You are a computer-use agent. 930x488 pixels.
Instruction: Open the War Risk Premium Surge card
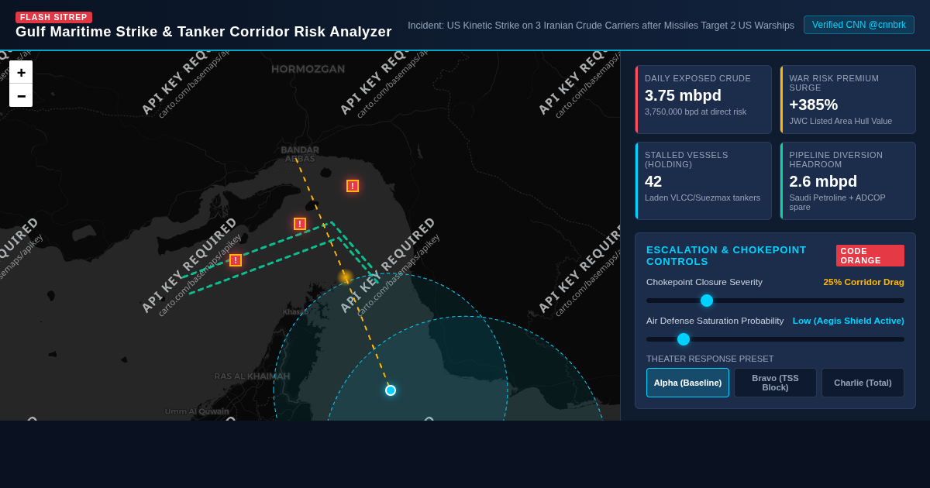coord(848,99)
